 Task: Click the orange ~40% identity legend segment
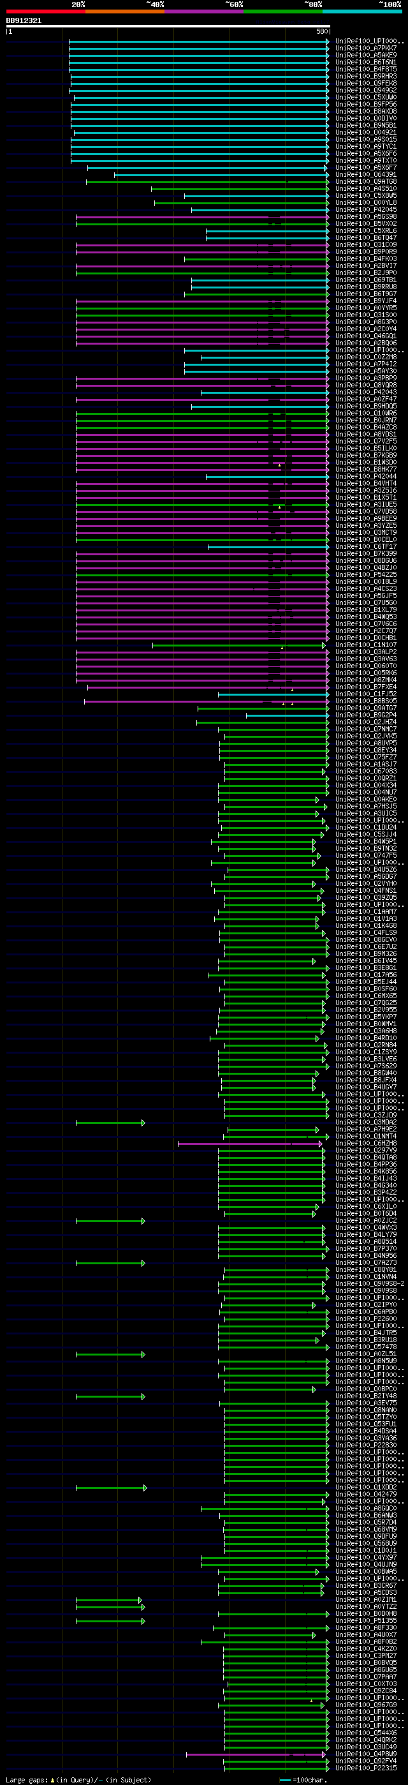[125, 11]
